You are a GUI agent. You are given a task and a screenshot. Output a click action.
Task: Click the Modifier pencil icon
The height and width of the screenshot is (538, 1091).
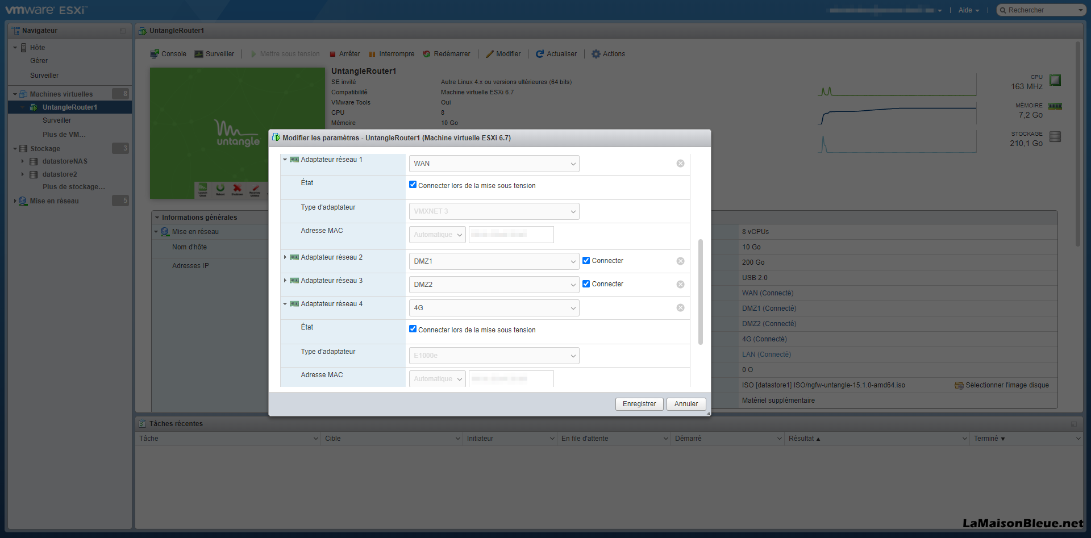pos(489,54)
